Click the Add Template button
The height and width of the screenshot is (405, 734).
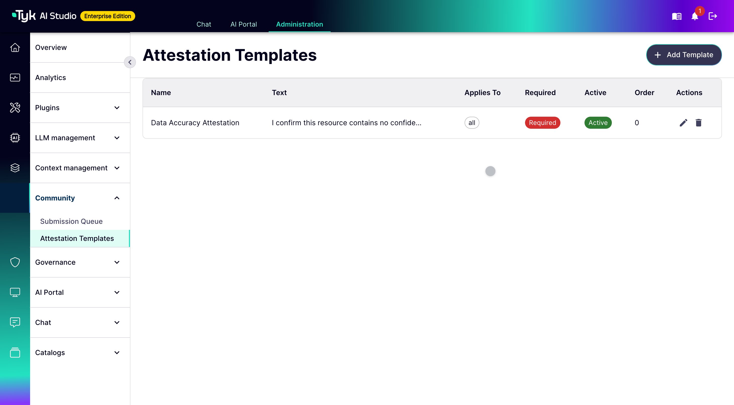pos(684,55)
